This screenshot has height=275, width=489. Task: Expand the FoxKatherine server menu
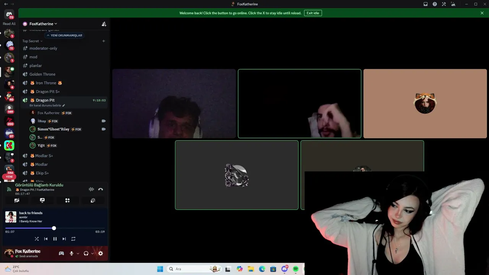(43, 24)
